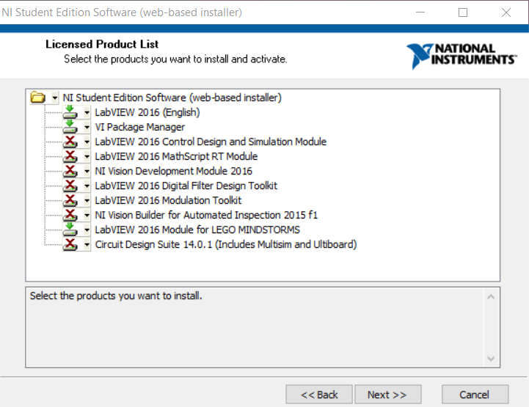Select 'NI Vision Development Module 2016'
The height and width of the screenshot is (407, 529).
coord(174,171)
